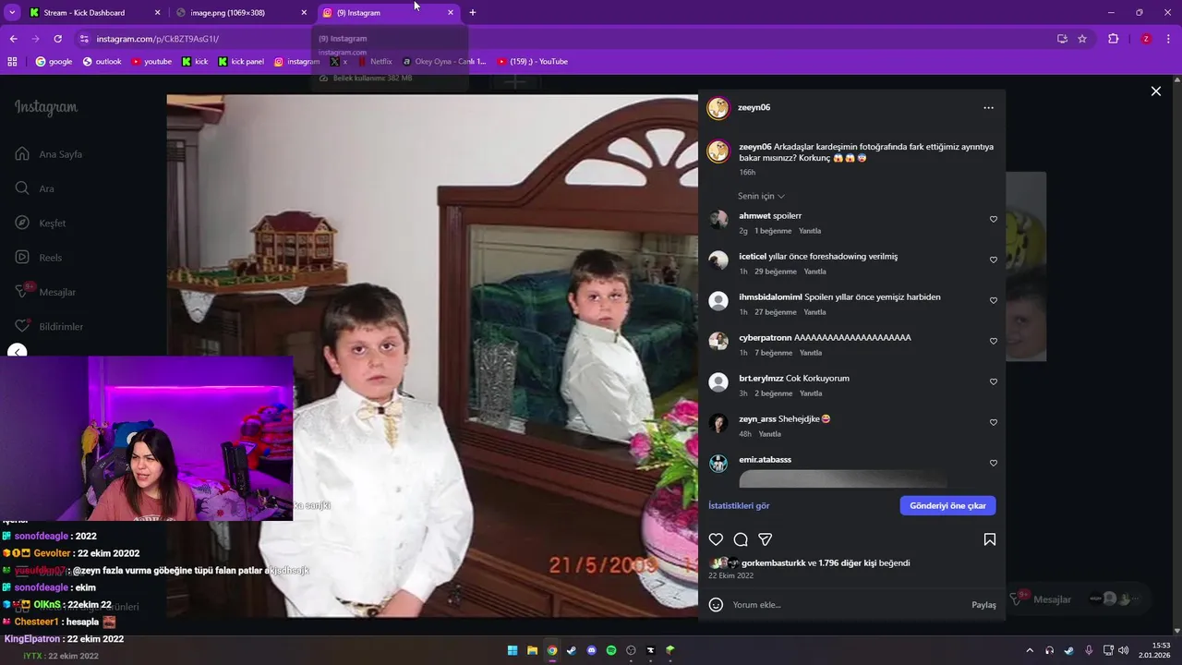Image resolution: width=1182 pixels, height=665 pixels.
Task: Like brt.erylmzz's Cok Korkuyorum comment
Action: point(994,382)
